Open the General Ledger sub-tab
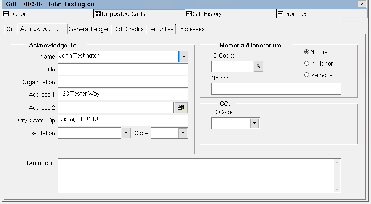 (x=89, y=29)
